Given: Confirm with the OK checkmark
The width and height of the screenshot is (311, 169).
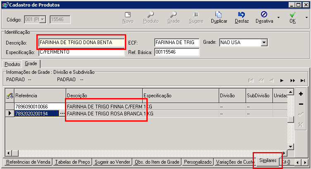Looking at the screenshot, I should (x=292, y=17).
